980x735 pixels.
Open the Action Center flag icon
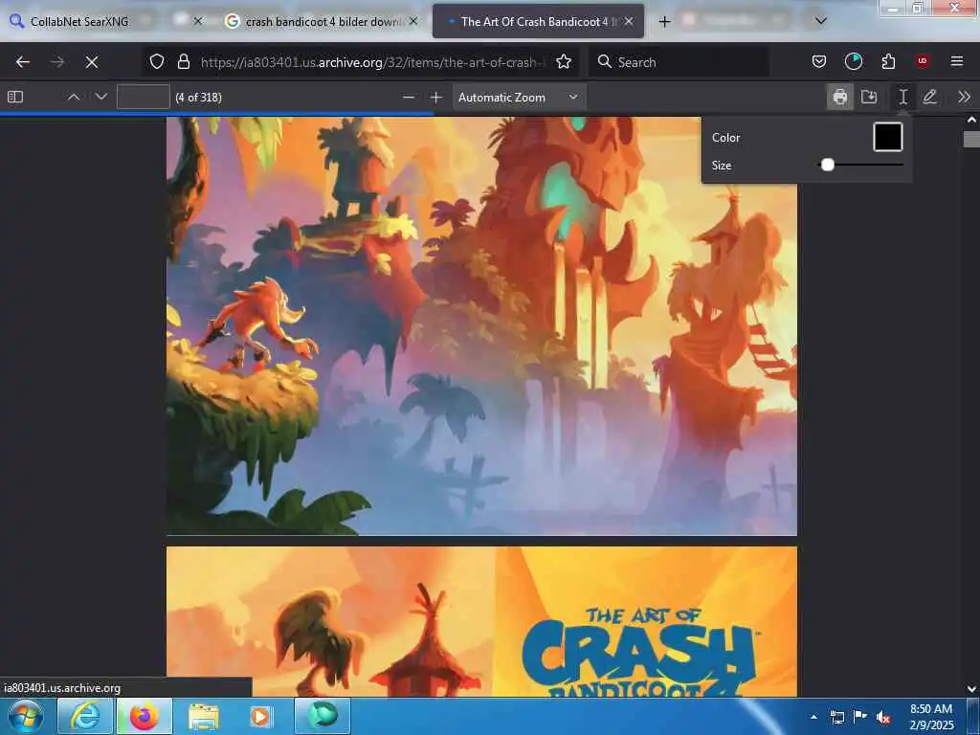click(860, 717)
